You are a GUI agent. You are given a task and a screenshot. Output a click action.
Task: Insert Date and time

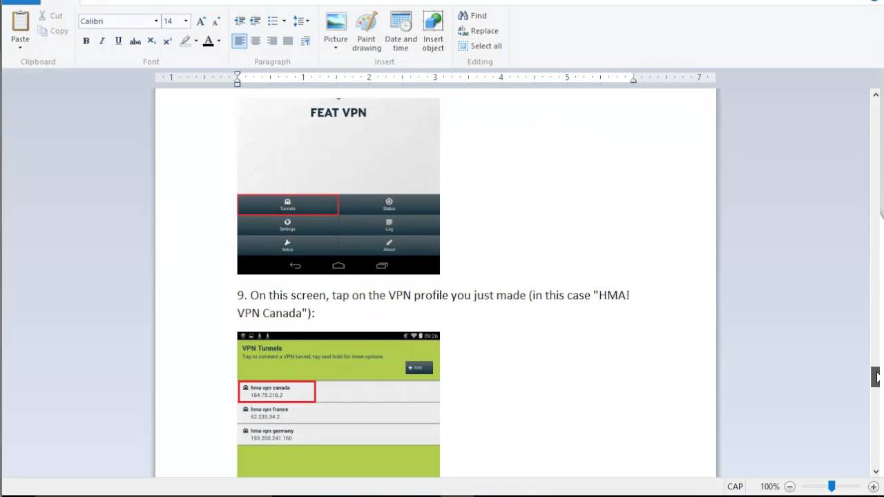coord(401,32)
